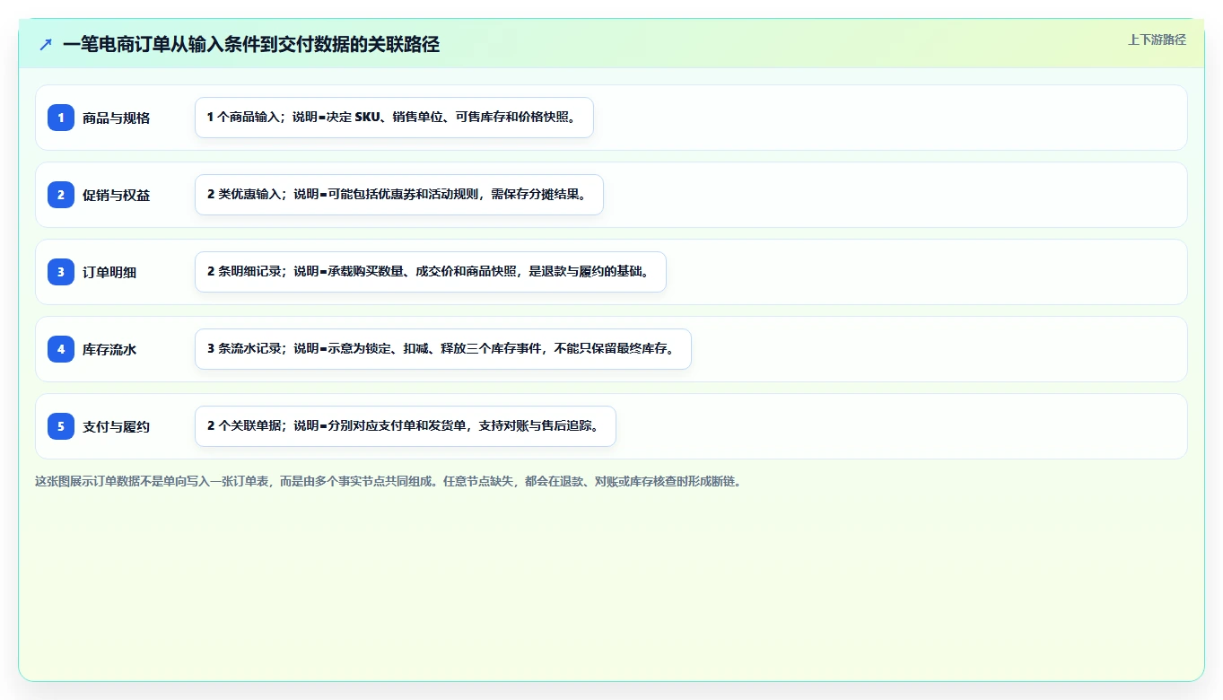This screenshot has width=1223, height=700.
Task: Click the 订单明细 label
Action: coord(109,272)
